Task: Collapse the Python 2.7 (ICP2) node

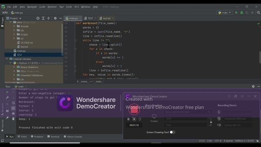Action: click(x=11, y=63)
